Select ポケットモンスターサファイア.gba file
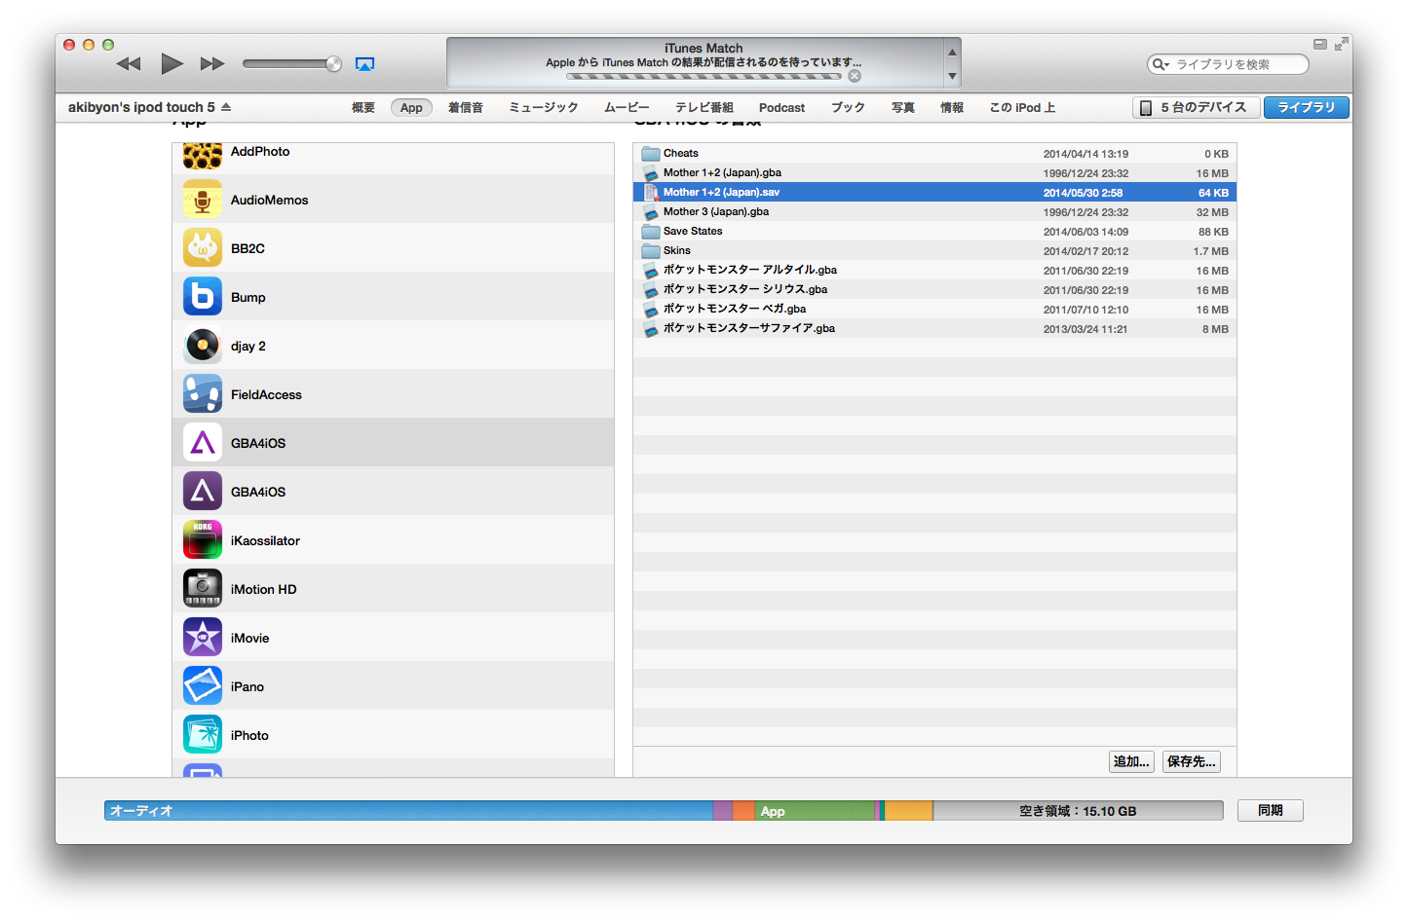Image resolution: width=1408 pixels, height=921 pixels. (934, 329)
